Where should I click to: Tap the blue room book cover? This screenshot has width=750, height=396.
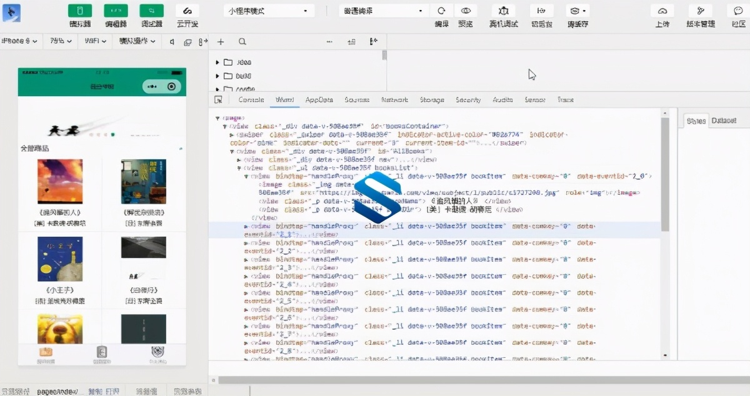coord(144,181)
